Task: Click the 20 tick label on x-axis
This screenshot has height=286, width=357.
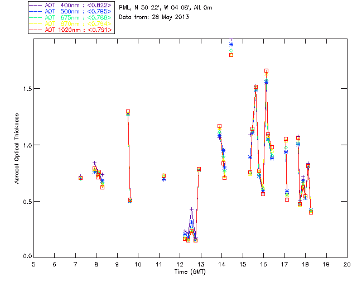Action: pos(347,264)
